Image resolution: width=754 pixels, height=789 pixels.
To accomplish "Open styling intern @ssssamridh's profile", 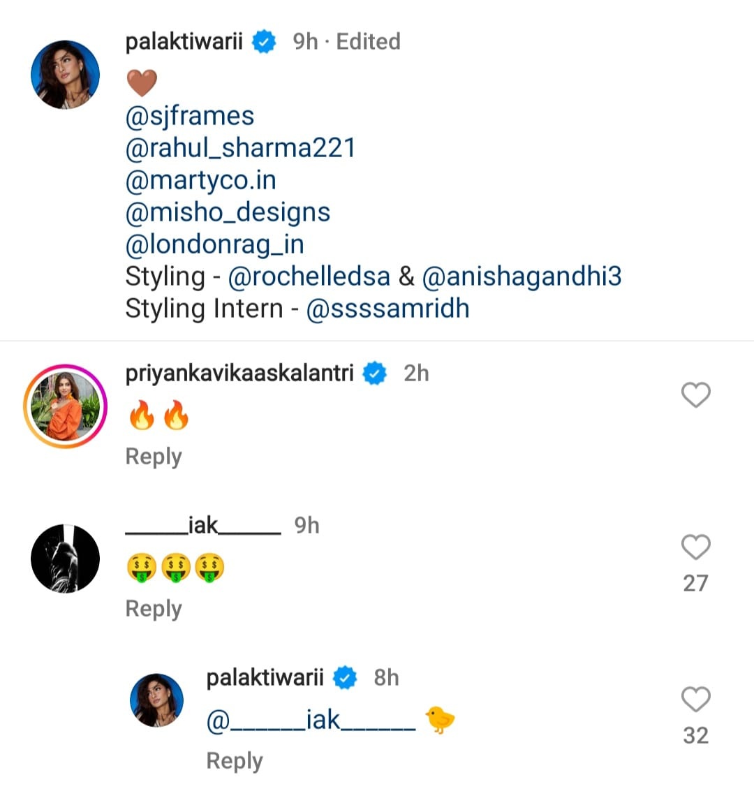I will pos(387,309).
